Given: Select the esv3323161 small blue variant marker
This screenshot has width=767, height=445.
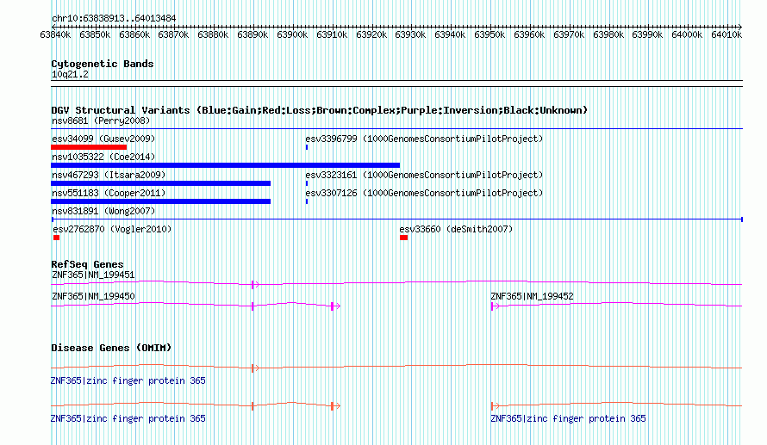Looking at the screenshot, I should pyautogui.click(x=307, y=183).
